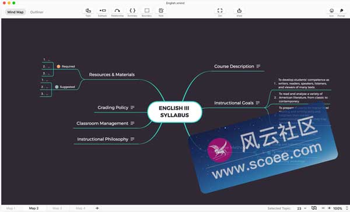Zoom out with the minus button
Screen dimensions: 350x212
point(323,208)
